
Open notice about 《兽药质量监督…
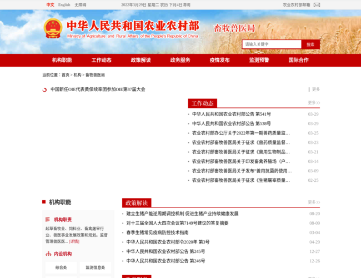click(x=241, y=142)
